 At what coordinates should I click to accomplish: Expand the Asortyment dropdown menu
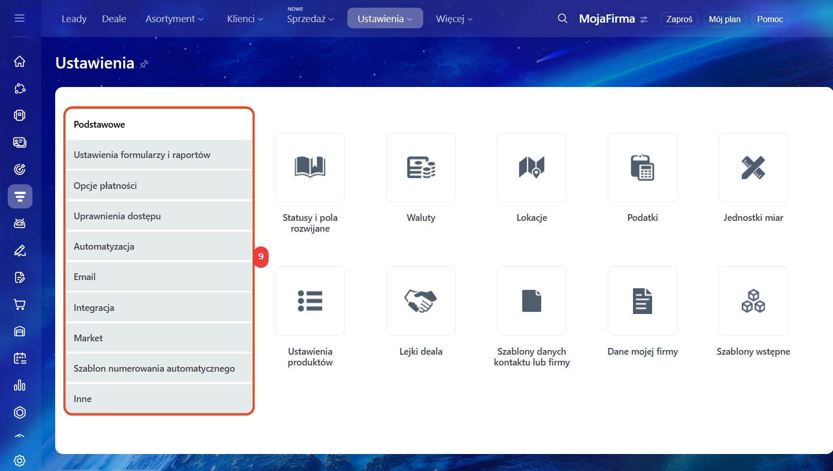pos(174,19)
